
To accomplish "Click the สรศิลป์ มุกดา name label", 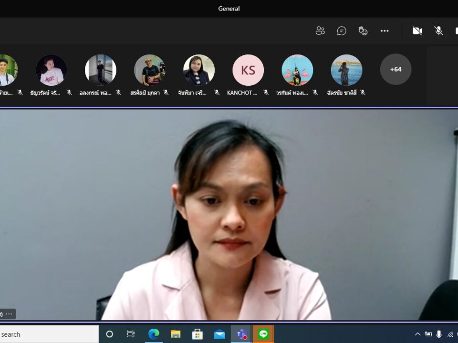I will [x=145, y=93].
